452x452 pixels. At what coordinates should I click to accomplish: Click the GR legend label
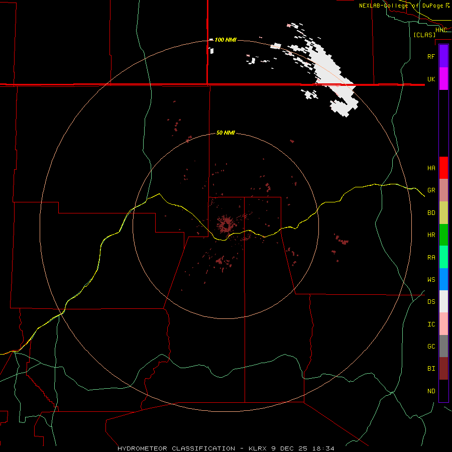click(x=431, y=190)
